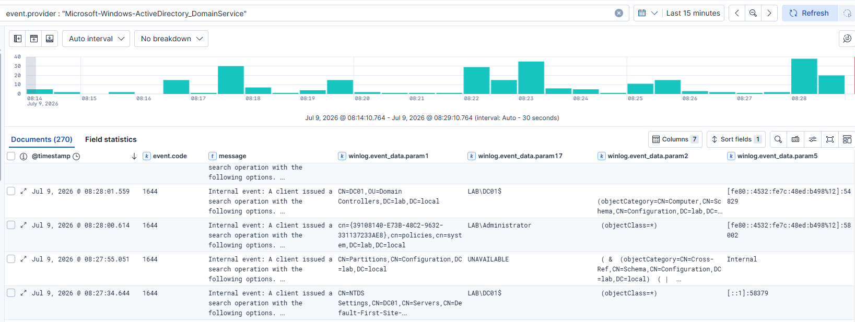Open the spinner icon next to Refresh
The width and height of the screenshot is (855, 322).
point(847,13)
